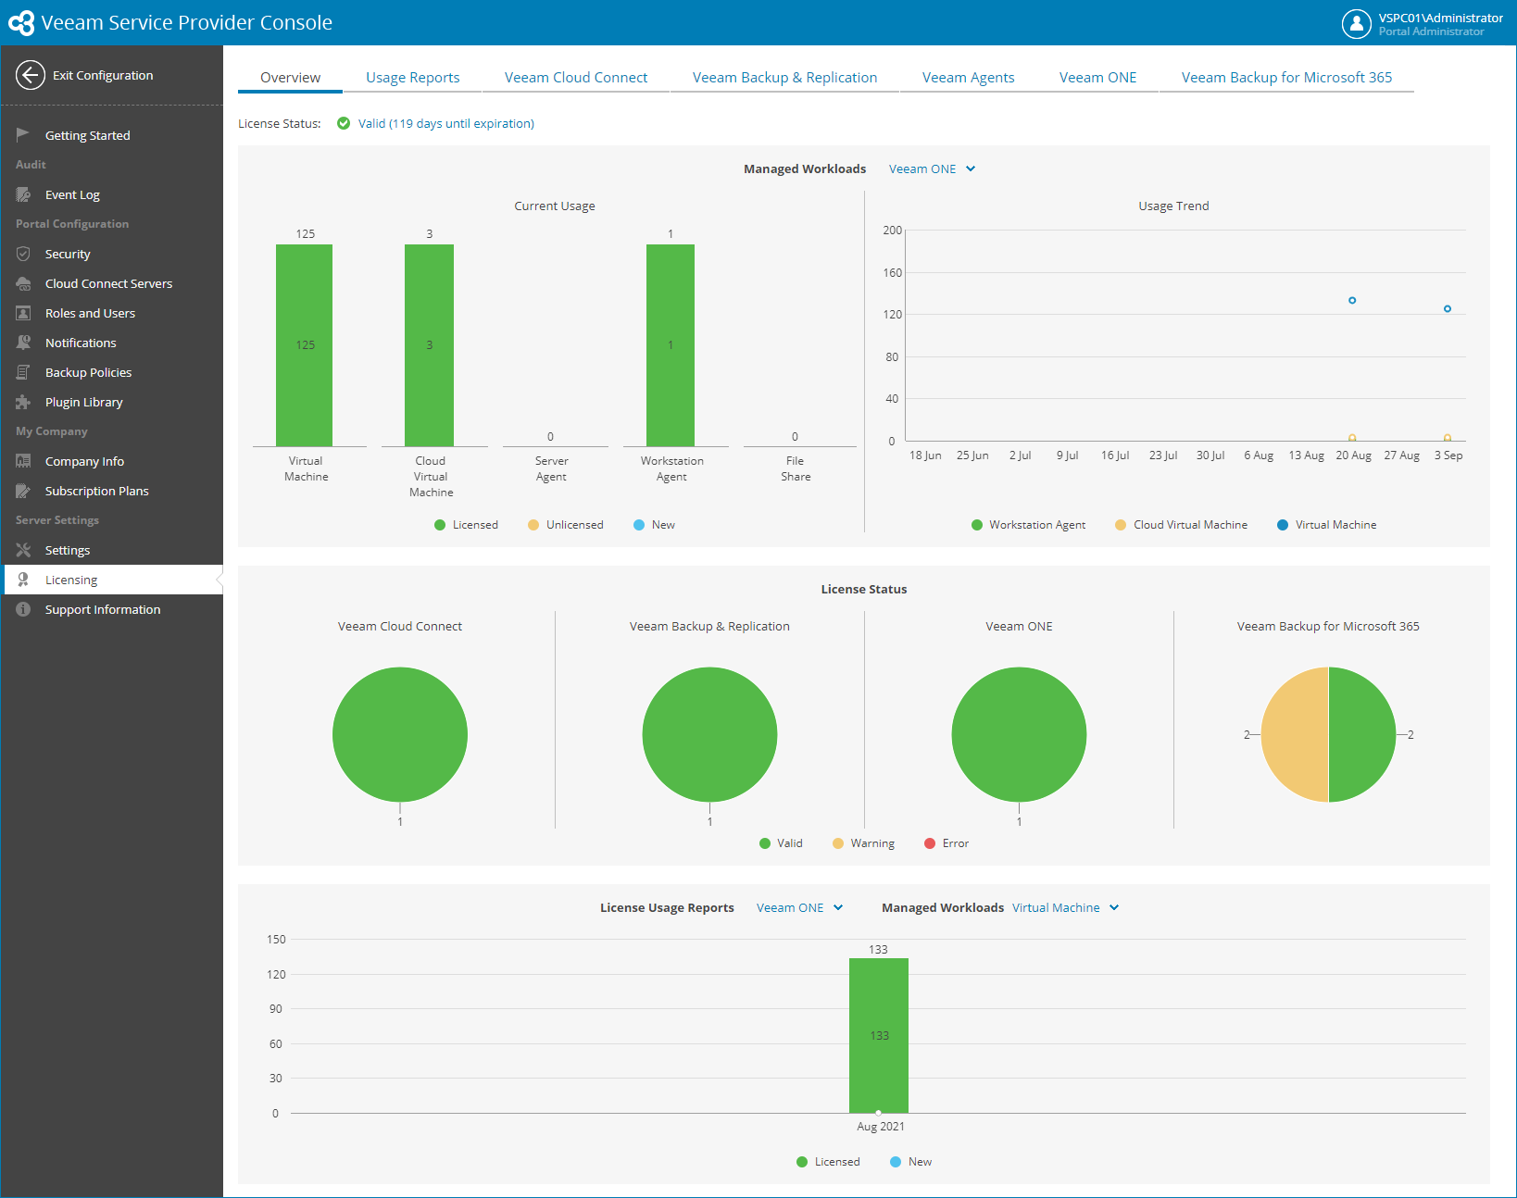The width and height of the screenshot is (1517, 1198).
Task: Click the 20 Aug Virtual Machine trend point
Action: point(1352,300)
